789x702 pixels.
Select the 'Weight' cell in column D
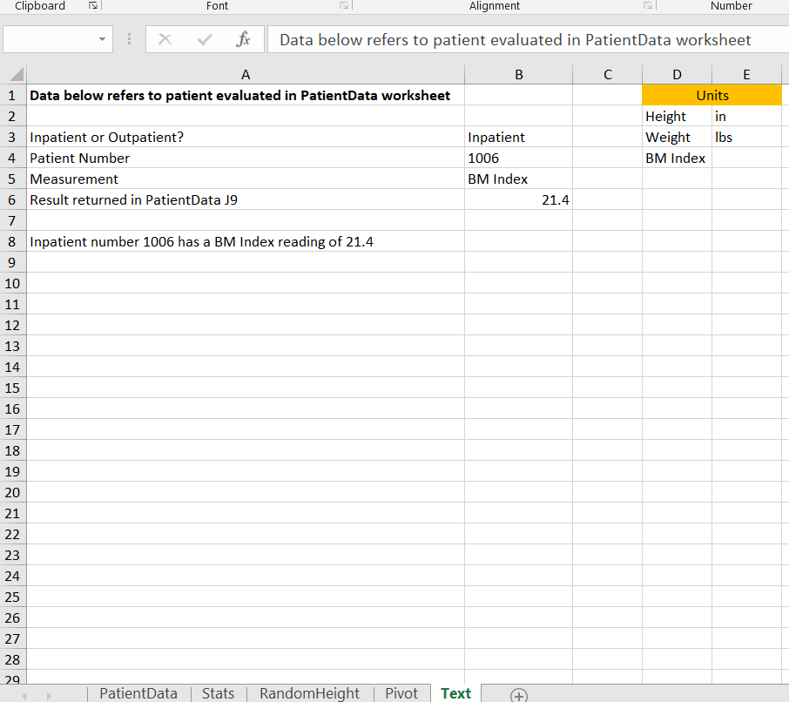pos(678,137)
